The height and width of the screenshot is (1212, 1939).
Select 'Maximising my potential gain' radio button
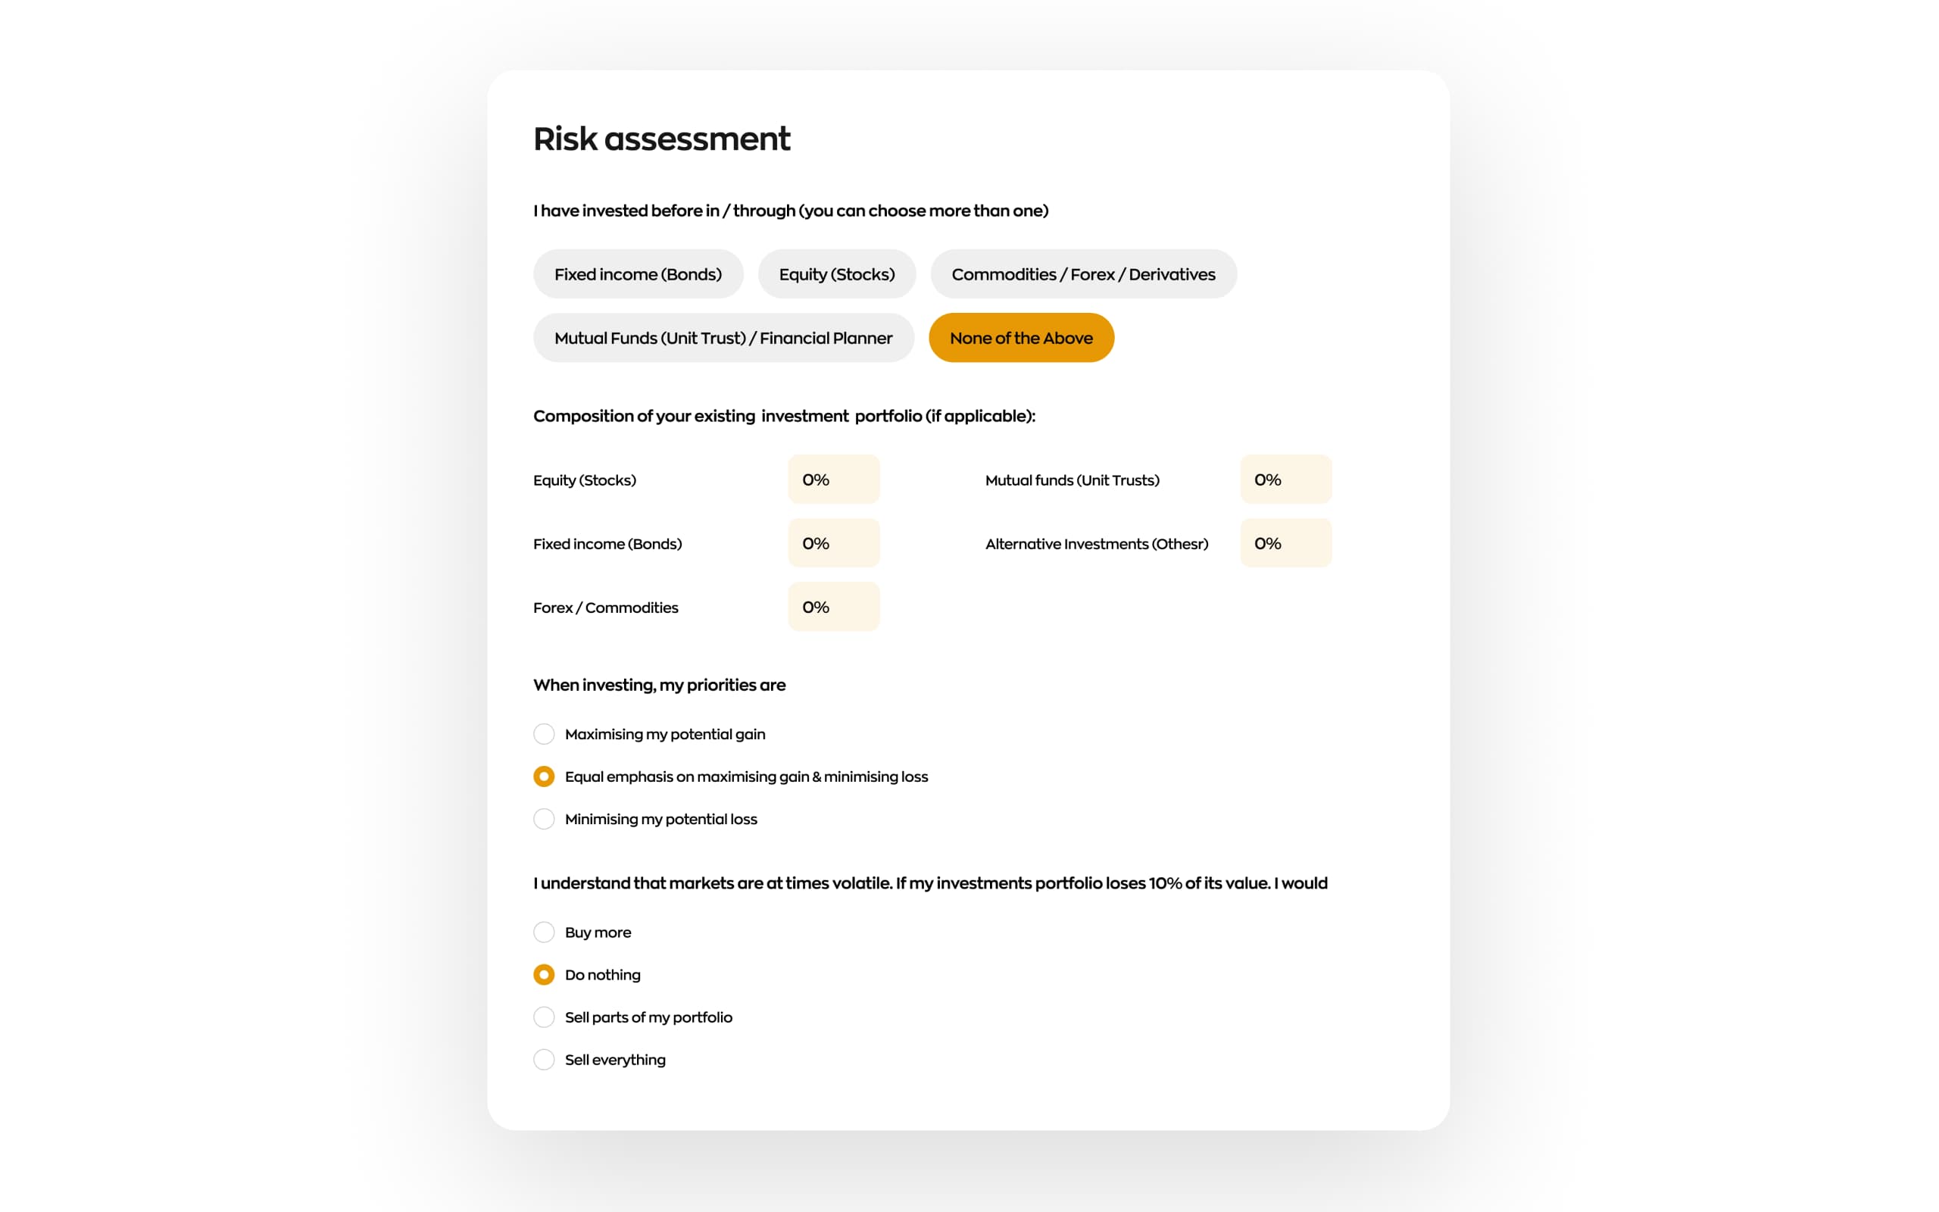click(x=543, y=733)
